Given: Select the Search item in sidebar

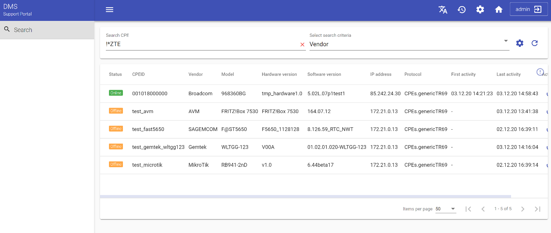Looking at the screenshot, I should (x=47, y=30).
